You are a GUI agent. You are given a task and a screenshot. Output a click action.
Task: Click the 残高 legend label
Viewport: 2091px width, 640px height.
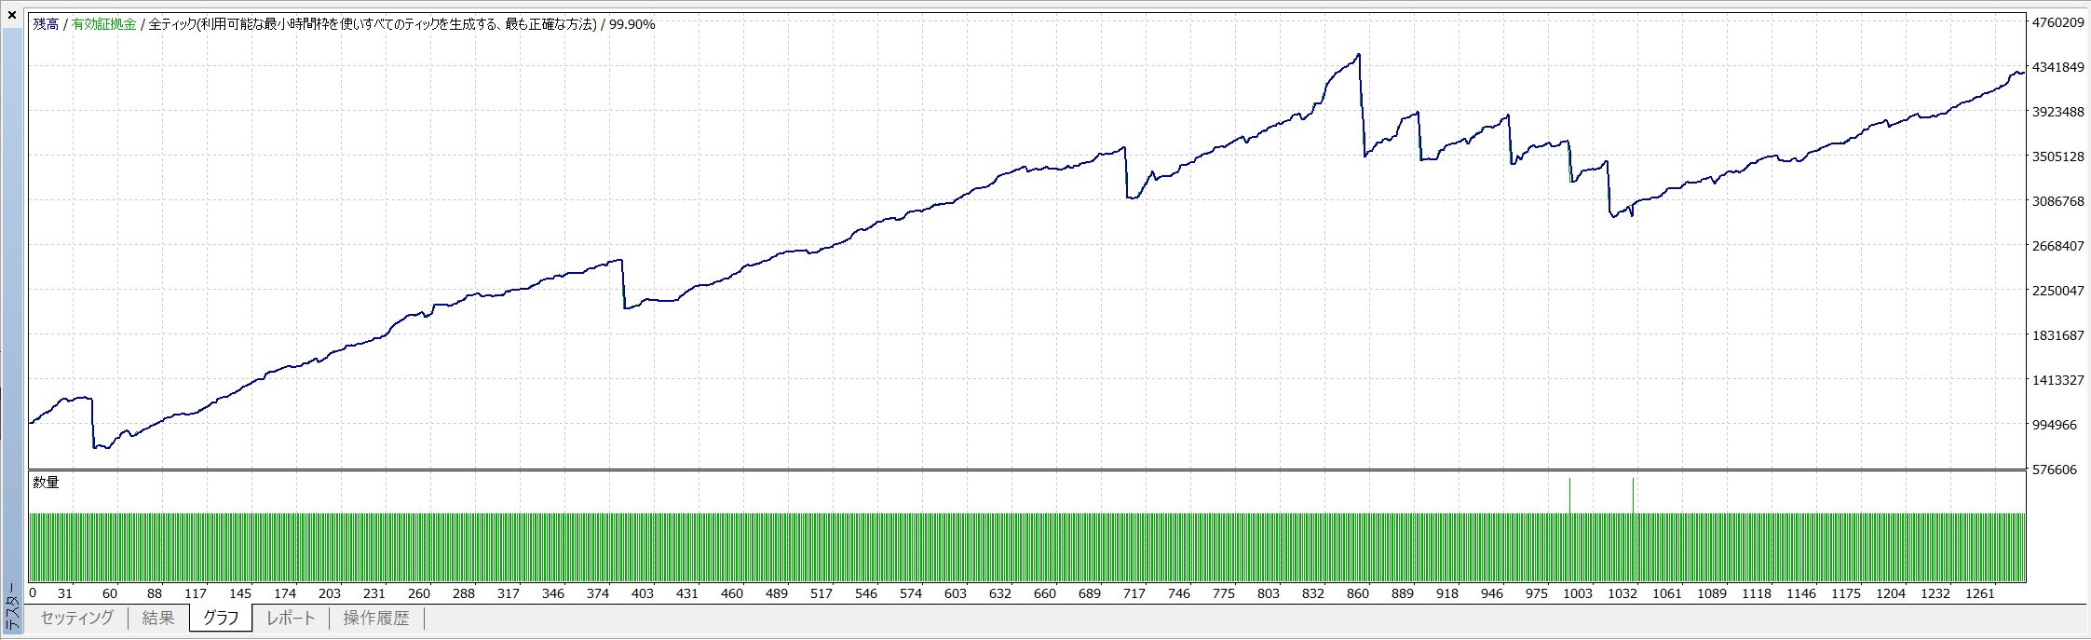[46, 24]
